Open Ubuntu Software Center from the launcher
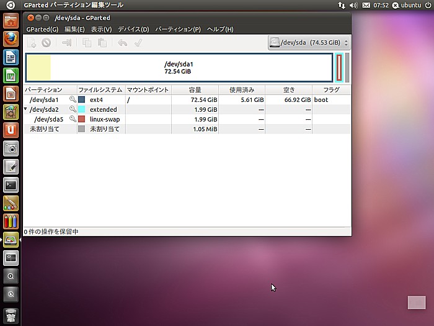The image size is (434, 326). point(11,112)
